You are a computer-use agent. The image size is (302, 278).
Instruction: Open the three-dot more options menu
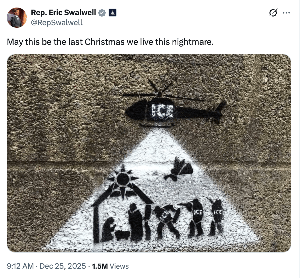point(286,13)
